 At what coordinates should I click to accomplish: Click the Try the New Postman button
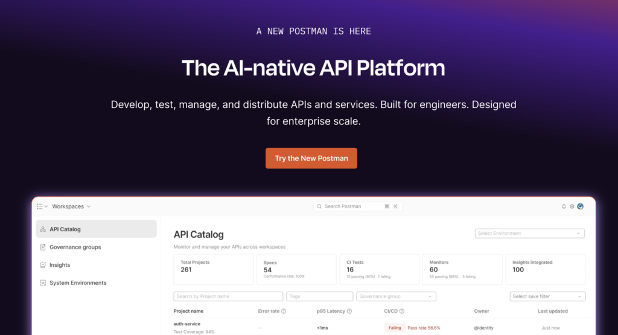point(311,158)
